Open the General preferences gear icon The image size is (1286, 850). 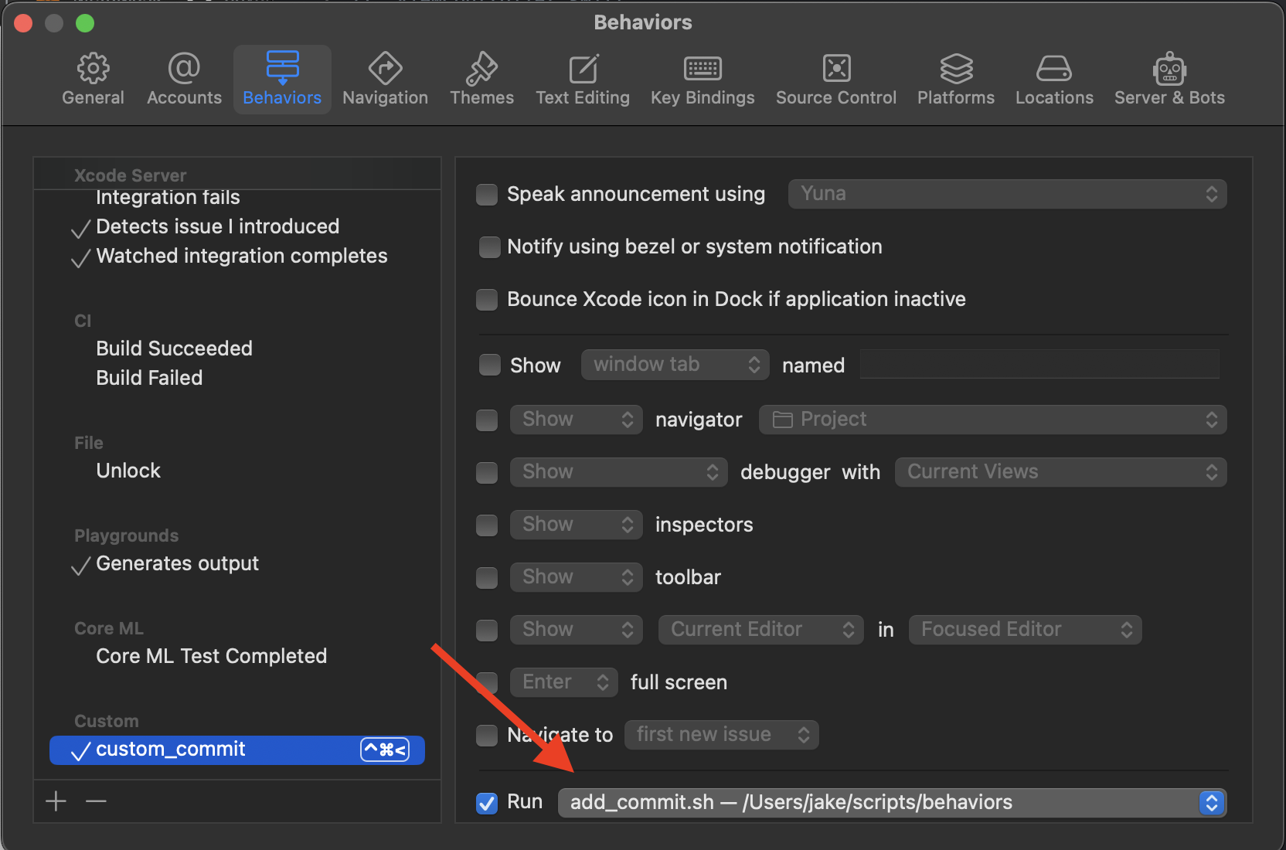[93, 69]
